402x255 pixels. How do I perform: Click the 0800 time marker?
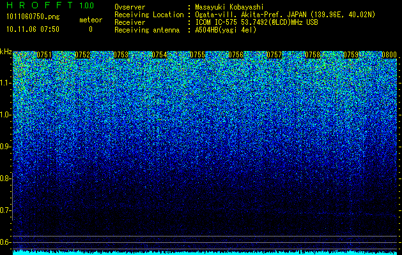click(x=389, y=55)
